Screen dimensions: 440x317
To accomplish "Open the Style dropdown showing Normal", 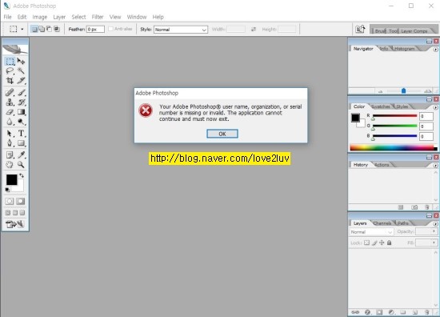I will coord(181,30).
